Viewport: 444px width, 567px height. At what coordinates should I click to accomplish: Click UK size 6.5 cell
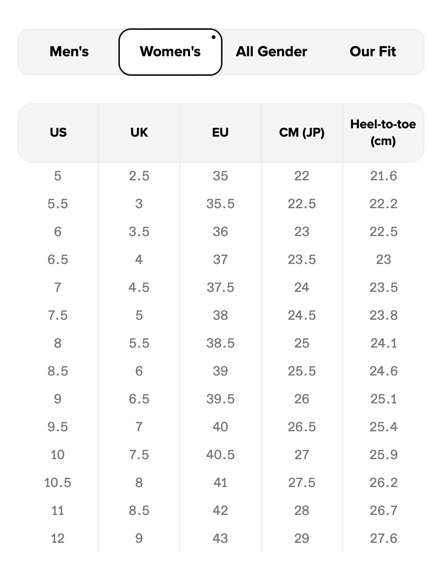pyautogui.click(x=139, y=399)
